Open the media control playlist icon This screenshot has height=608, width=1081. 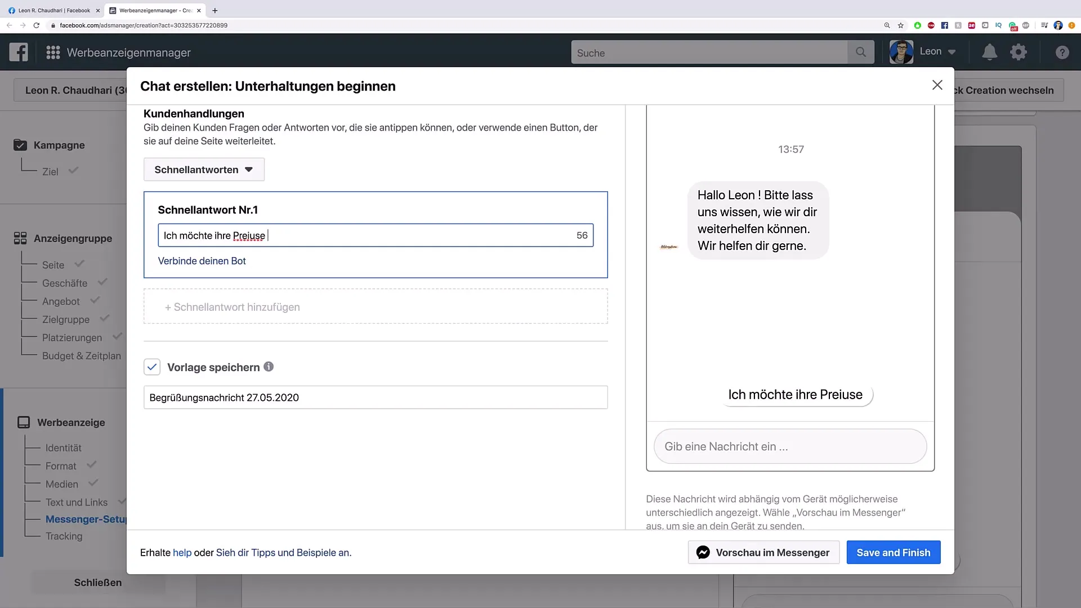(1044, 25)
